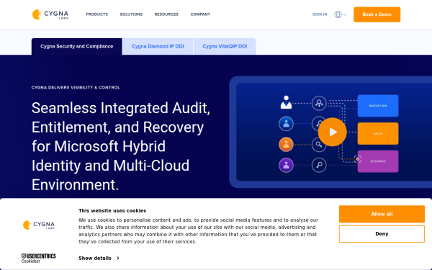Click the purple user avatar icon

click(286, 165)
